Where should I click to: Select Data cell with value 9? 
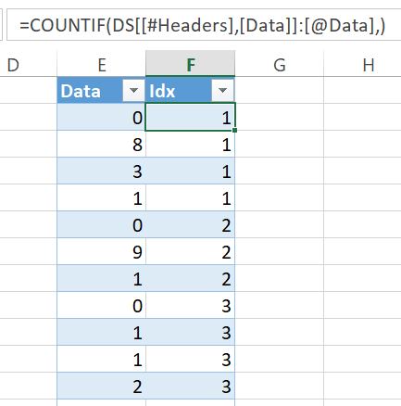click(x=102, y=251)
